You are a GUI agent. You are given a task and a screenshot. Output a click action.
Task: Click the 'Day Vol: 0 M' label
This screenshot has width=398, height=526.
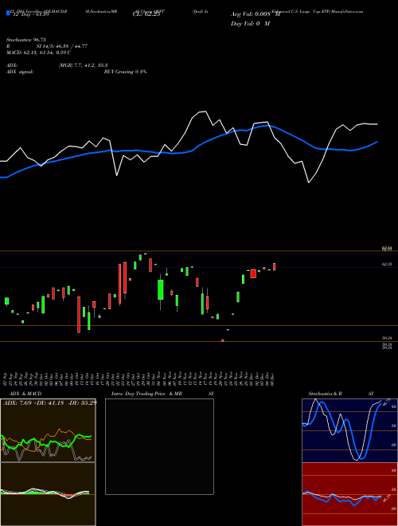tap(250, 24)
